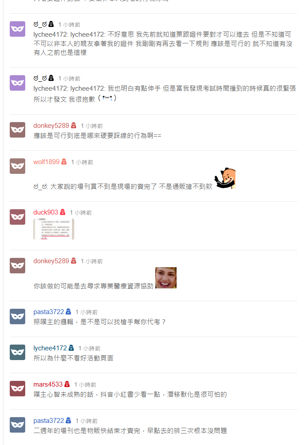Open duck903's attached screenshot thumbnail
308x445 pixels.
tap(54, 229)
